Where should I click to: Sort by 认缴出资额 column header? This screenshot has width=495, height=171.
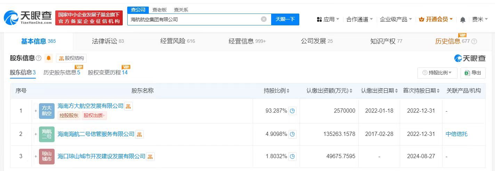coord(329,91)
